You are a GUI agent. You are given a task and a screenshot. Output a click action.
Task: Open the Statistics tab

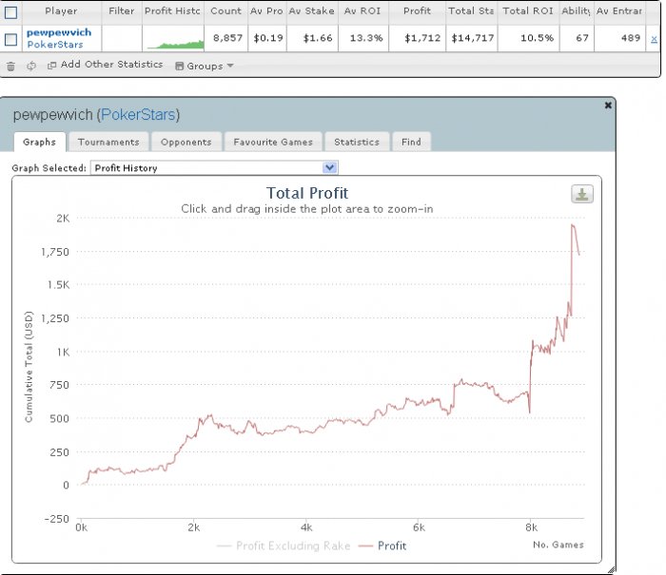(357, 142)
